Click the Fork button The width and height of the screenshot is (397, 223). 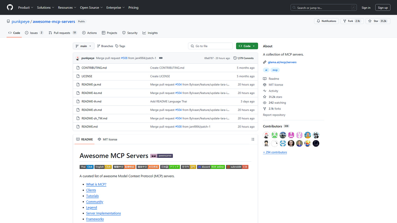(352, 21)
